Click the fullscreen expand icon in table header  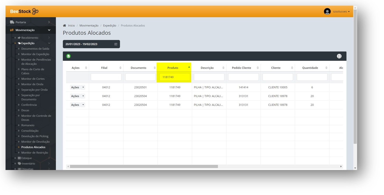[x=339, y=56]
